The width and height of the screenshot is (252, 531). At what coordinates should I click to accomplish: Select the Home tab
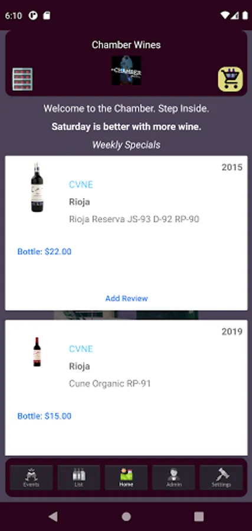tap(126, 477)
